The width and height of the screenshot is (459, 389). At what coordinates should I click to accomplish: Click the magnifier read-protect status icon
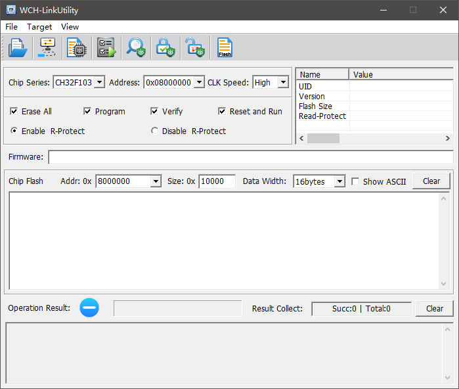(x=136, y=47)
